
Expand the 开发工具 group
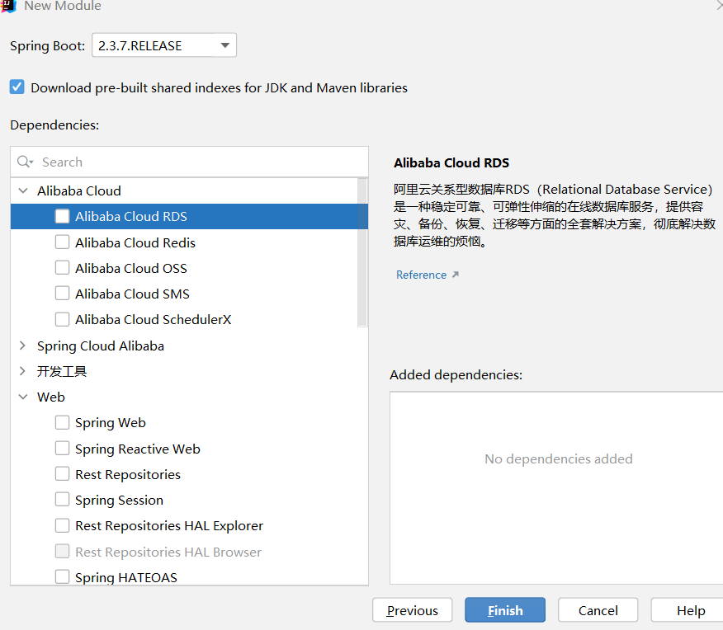coord(22,371)
